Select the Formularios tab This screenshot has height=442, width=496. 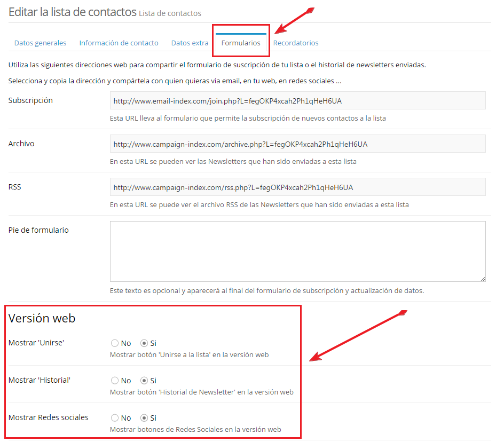(x=241, y=43)
